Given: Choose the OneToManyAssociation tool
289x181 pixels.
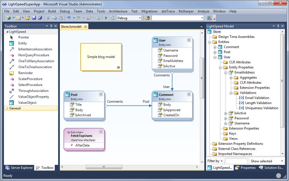Looking at the screenshot, I should click(x=36, y=61).
